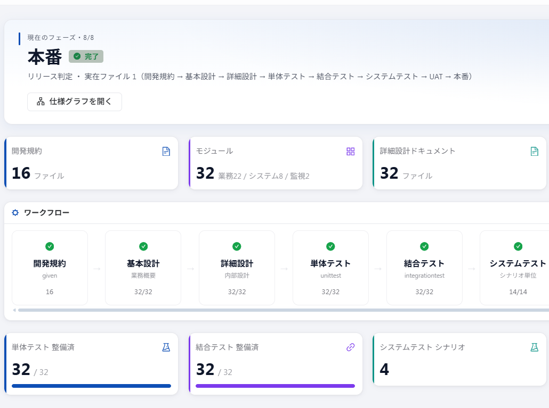Screen dimensions: 549x408
Task: Click the 内部設計 label under 詳細設計
Action: click(x=237, y=276)
